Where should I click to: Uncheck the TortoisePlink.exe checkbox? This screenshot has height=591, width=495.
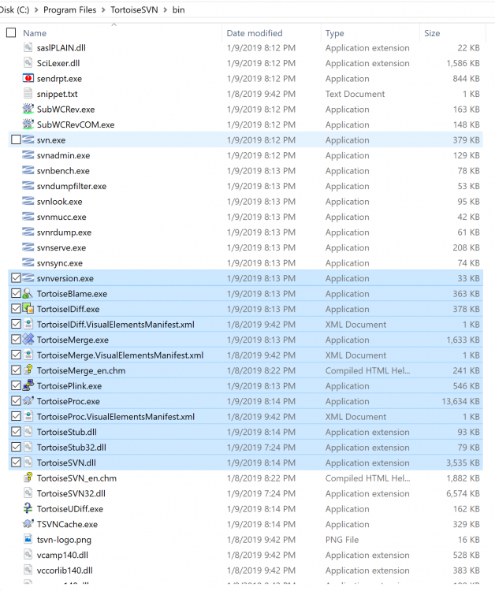(16, 386)
